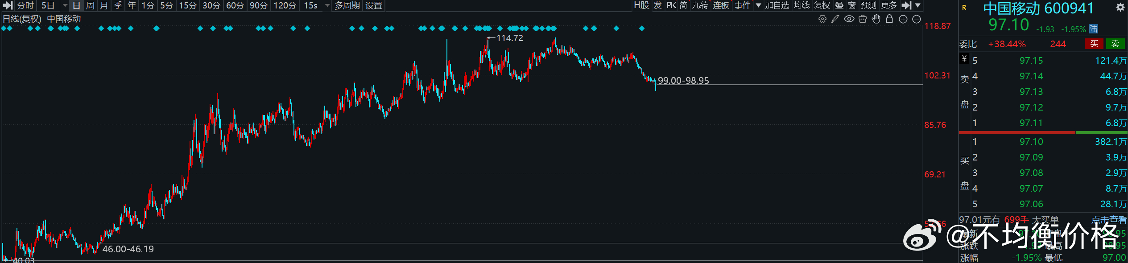Select the rightmost cyan diamond event marker
The height and width of the screenshot is (263, 1128).
click(x=642, y=29)
